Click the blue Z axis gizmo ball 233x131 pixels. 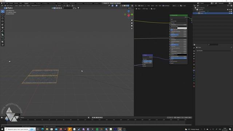[x=129, y=11]
